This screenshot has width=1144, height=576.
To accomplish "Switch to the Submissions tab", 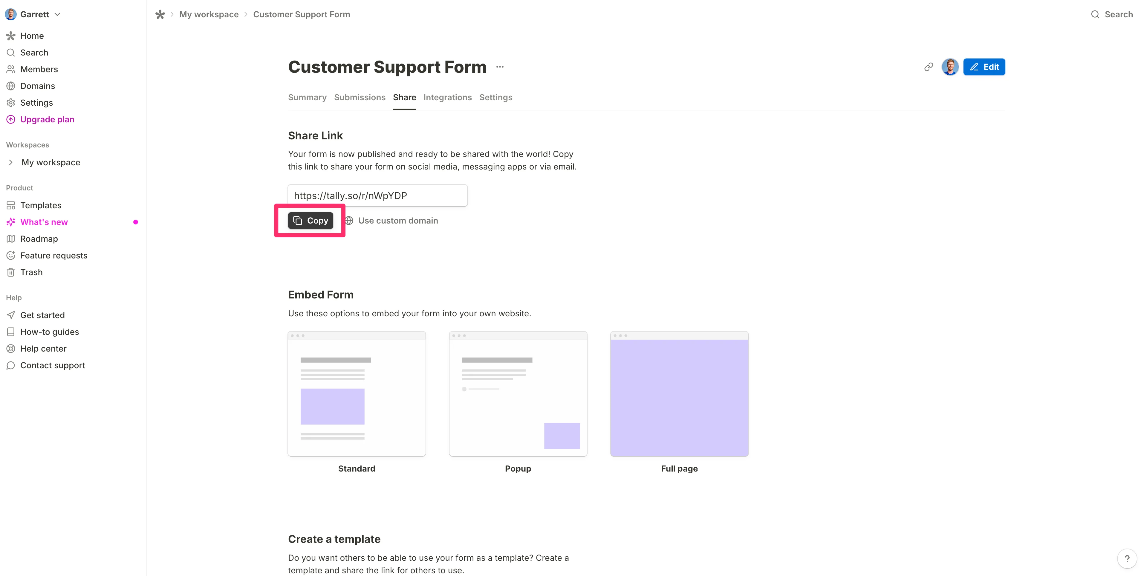I will [359, 98].
